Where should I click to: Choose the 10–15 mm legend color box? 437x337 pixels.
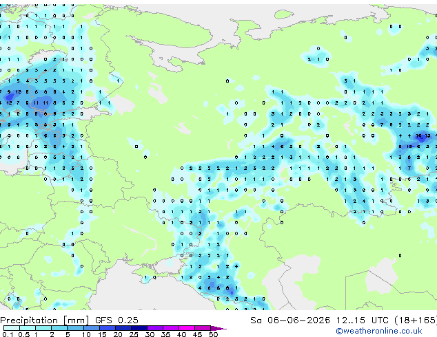point(91,328)
